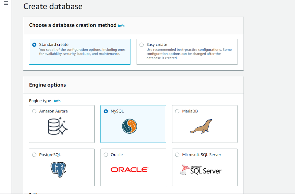Select the MariaDB radio button
This screenshot has width=295, height=194.
(x=177, y=111)
